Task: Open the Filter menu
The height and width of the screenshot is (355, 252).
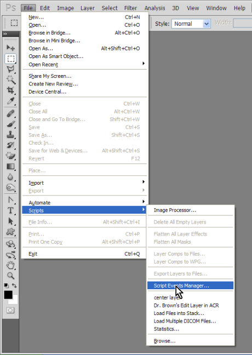Action: click(130, 8)
